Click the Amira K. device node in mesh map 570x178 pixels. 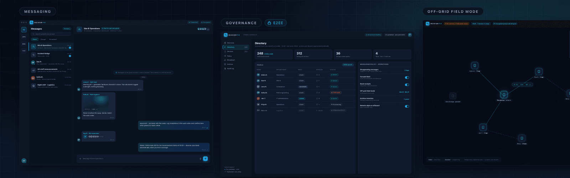click(x=475, y=66)
